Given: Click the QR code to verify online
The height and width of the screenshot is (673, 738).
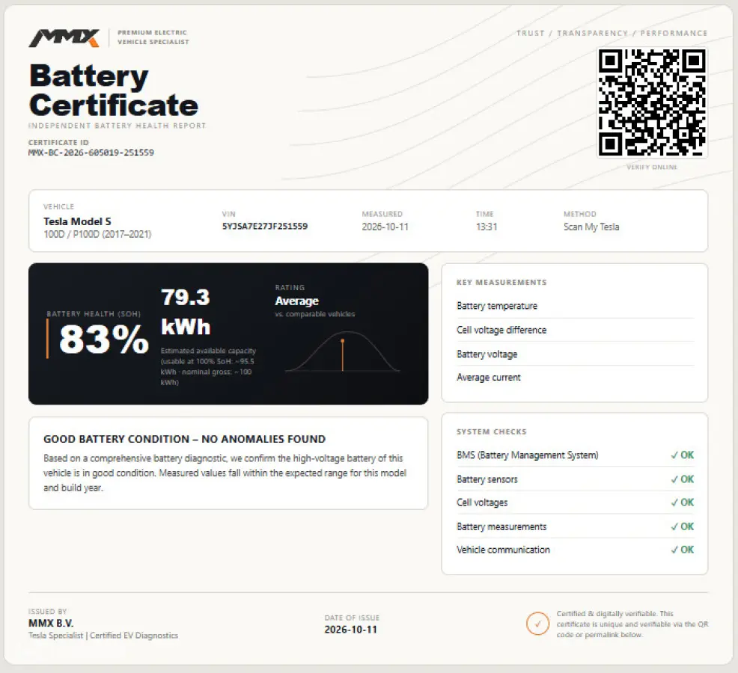Looking at the screenshot, I should (x=652, y=102).
